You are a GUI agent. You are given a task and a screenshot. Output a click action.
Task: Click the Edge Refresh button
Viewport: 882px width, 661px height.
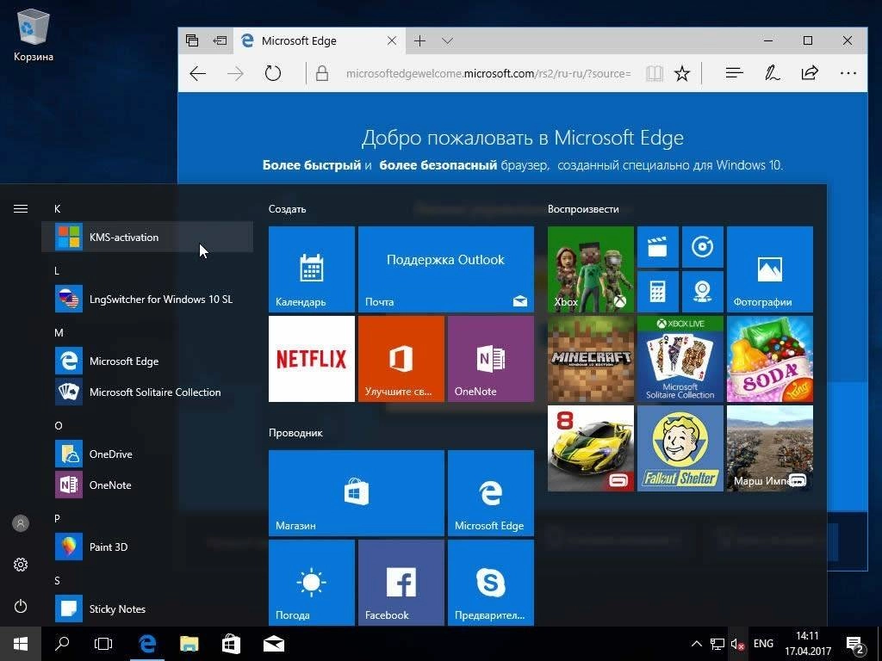tap(273, 73)
